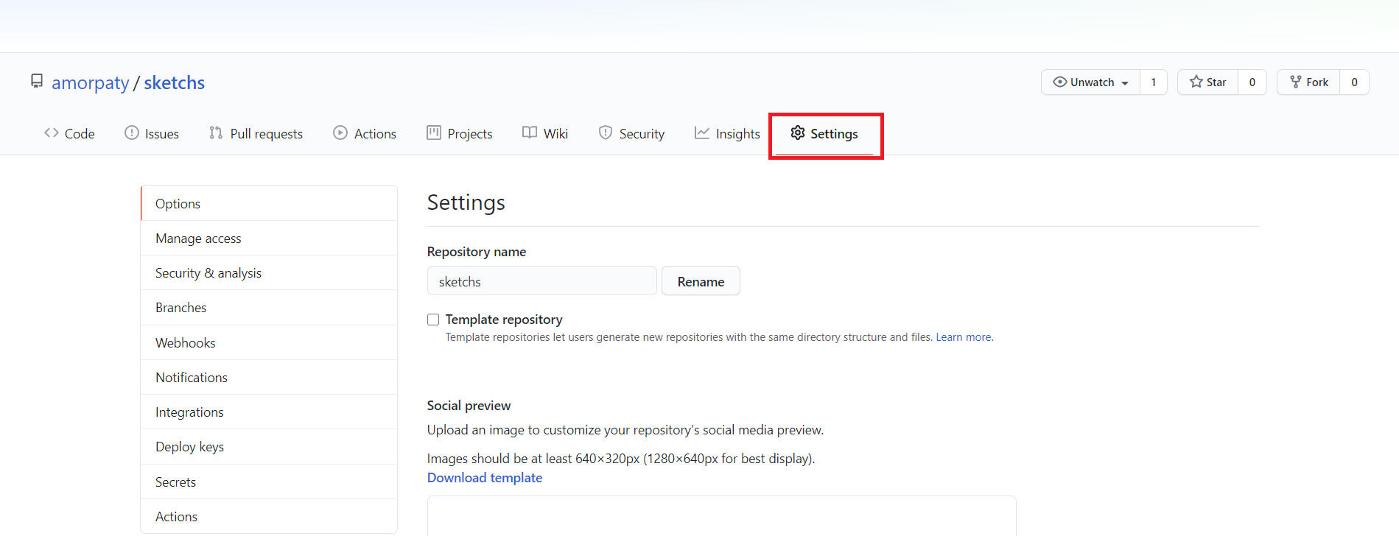Click the star icon
The image size is (1399, 536).
coord(1196,82)
